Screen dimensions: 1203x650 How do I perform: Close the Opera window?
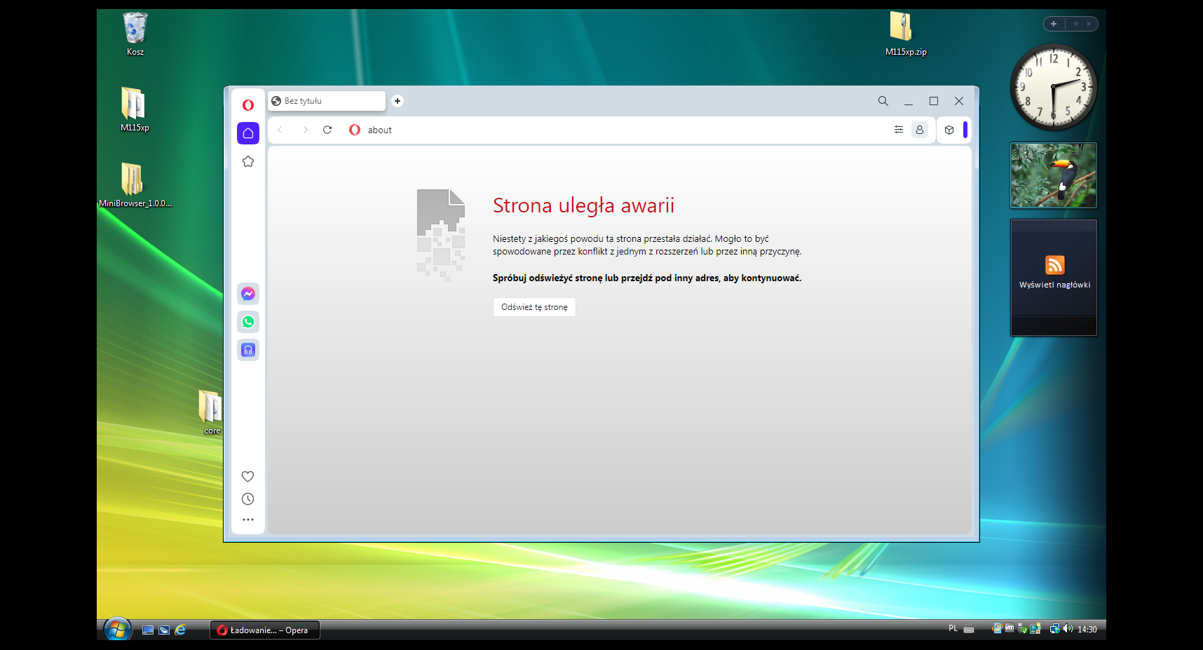[959, 101]
